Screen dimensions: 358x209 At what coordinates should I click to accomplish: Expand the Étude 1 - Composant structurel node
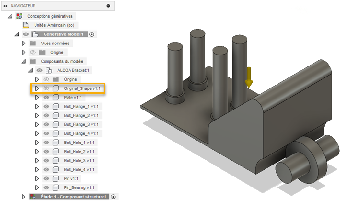[23, 197]
